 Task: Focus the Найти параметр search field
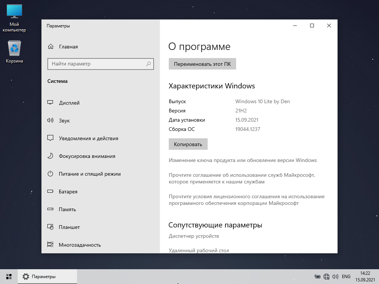pos(101,64)
